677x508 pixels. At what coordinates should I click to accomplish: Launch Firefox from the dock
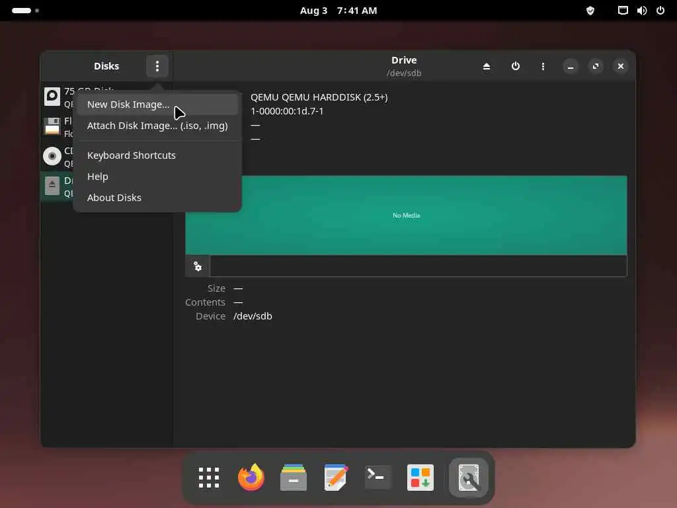pyautogui.click(x=251, y=478)
